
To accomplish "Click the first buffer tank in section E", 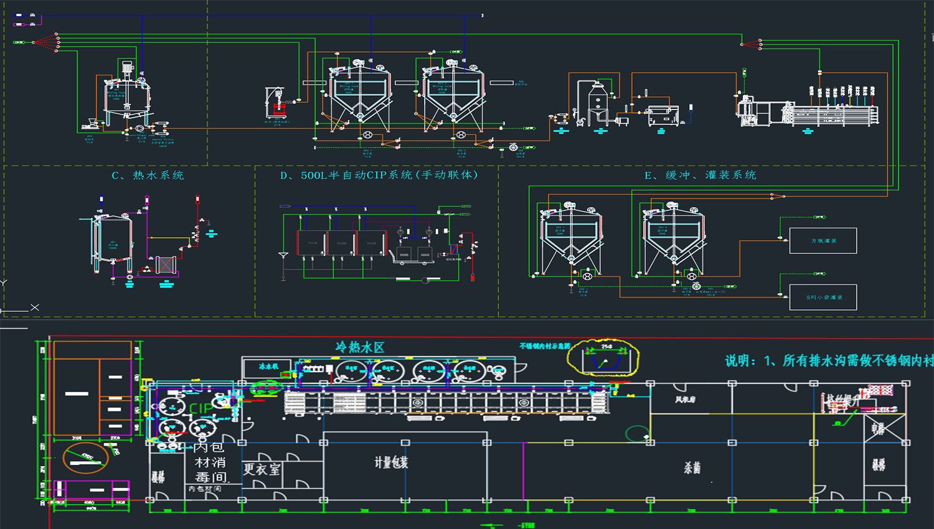I will click(x=570, y=236).
